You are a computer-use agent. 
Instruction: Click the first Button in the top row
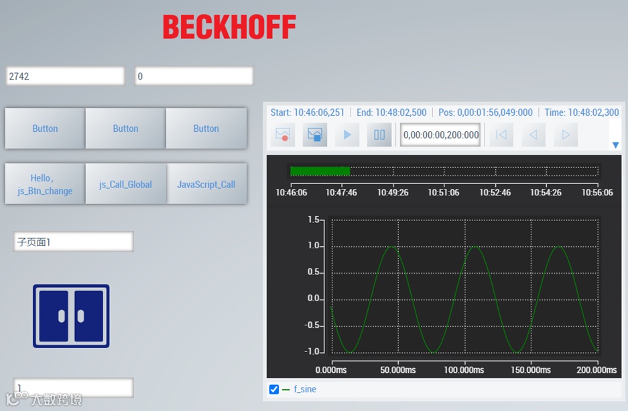point(45,129)
